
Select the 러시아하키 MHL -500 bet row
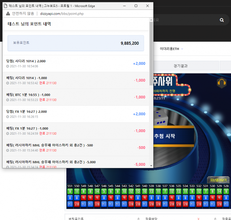click(76, 148)
